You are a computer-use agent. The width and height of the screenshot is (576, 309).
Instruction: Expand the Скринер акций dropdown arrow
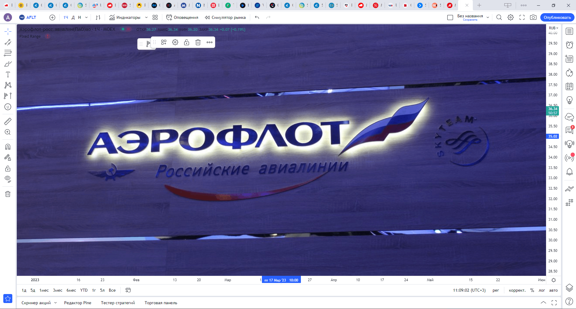55,303
